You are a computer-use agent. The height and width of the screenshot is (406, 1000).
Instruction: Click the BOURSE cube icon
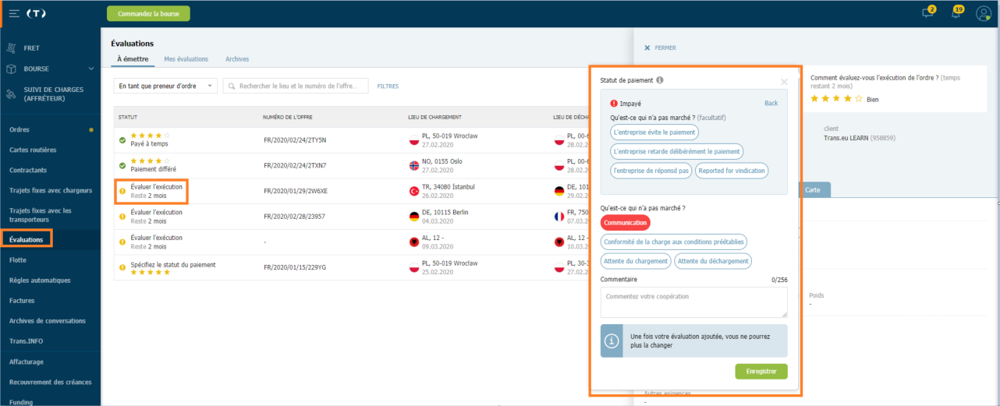[11, 69]
